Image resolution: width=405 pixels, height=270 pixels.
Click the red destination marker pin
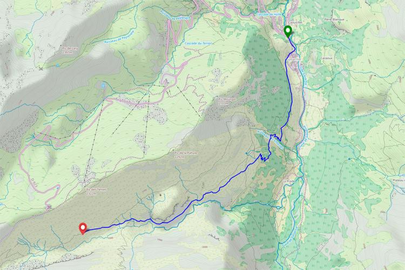click(83, 228)
